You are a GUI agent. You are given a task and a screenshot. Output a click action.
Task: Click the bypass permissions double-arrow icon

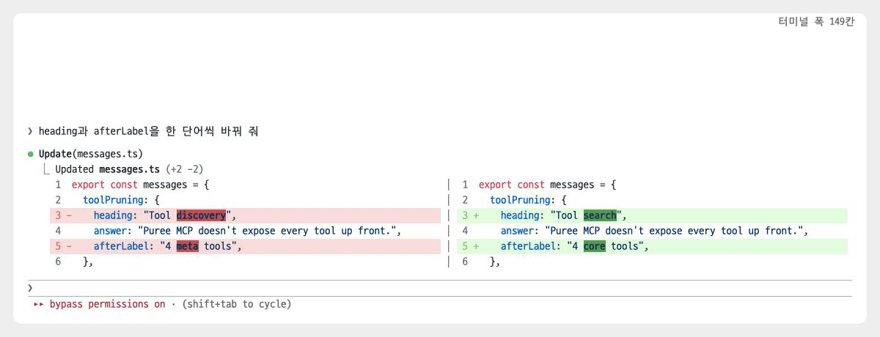coord(39,304)
